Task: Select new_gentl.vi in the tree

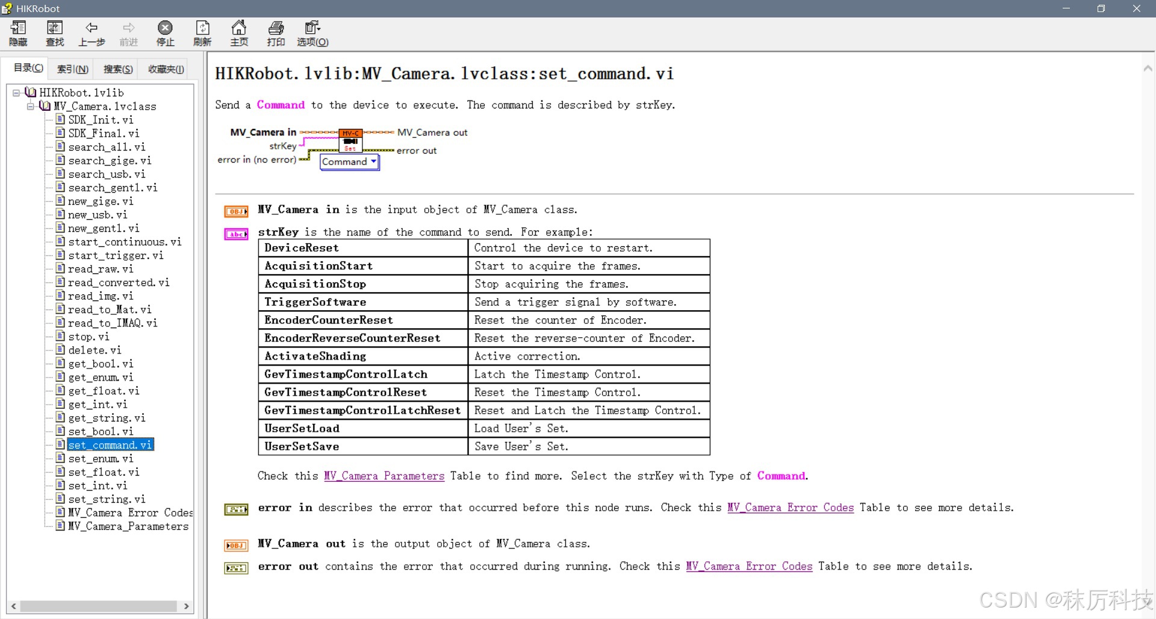Action: [x=104, y=228]
